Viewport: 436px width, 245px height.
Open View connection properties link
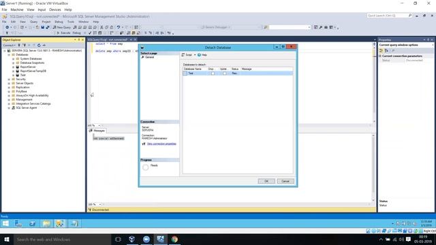point(161,144)
